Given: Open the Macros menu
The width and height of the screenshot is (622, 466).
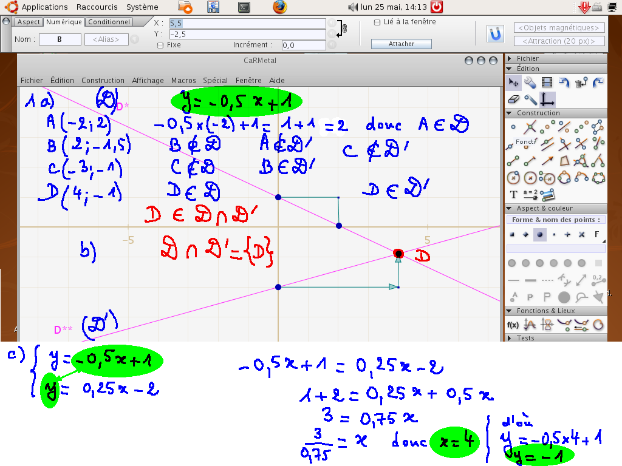Looking at the screenshot, I should pyautogui.click(x=183, y=81).
